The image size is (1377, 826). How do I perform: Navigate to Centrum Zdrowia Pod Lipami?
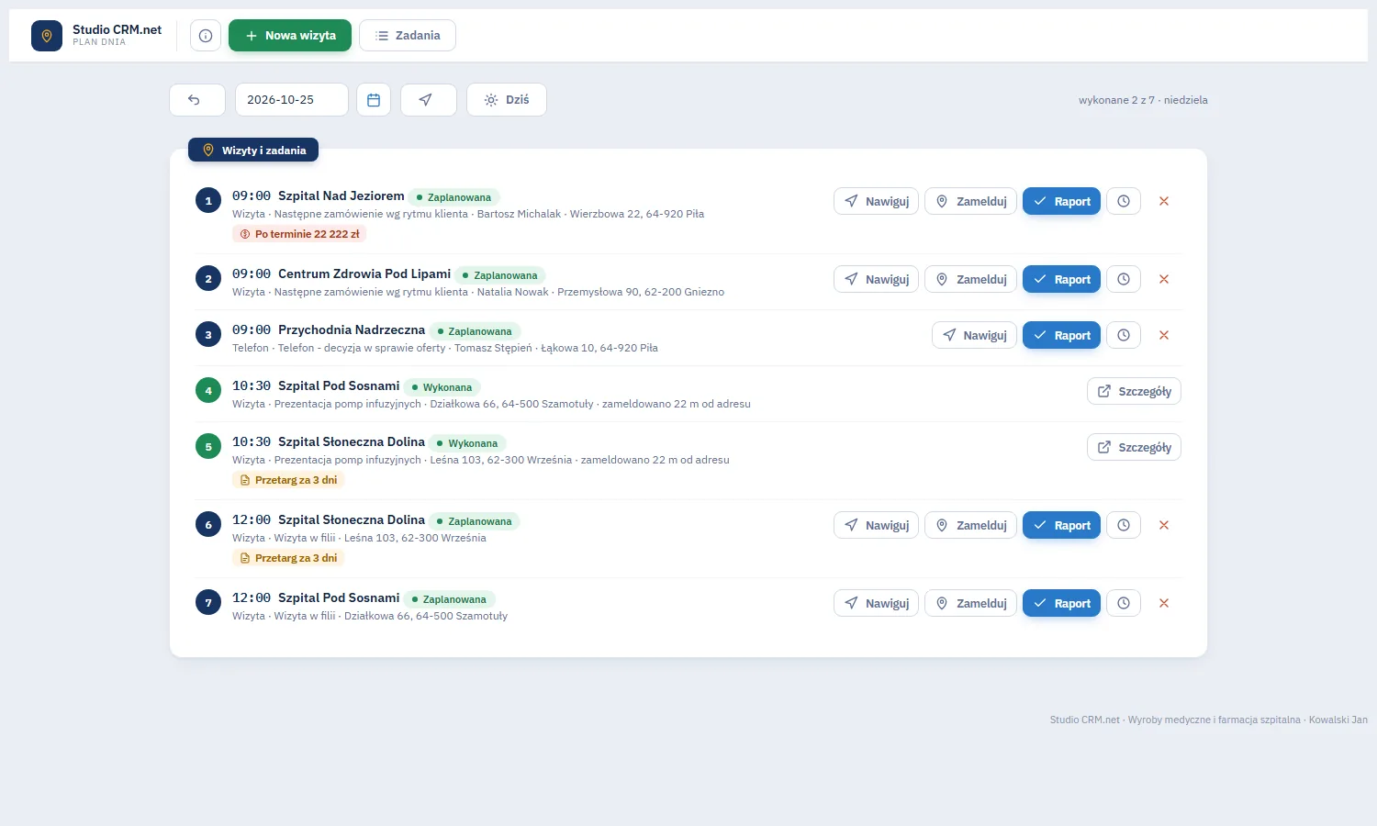click(x=876, y=279)
